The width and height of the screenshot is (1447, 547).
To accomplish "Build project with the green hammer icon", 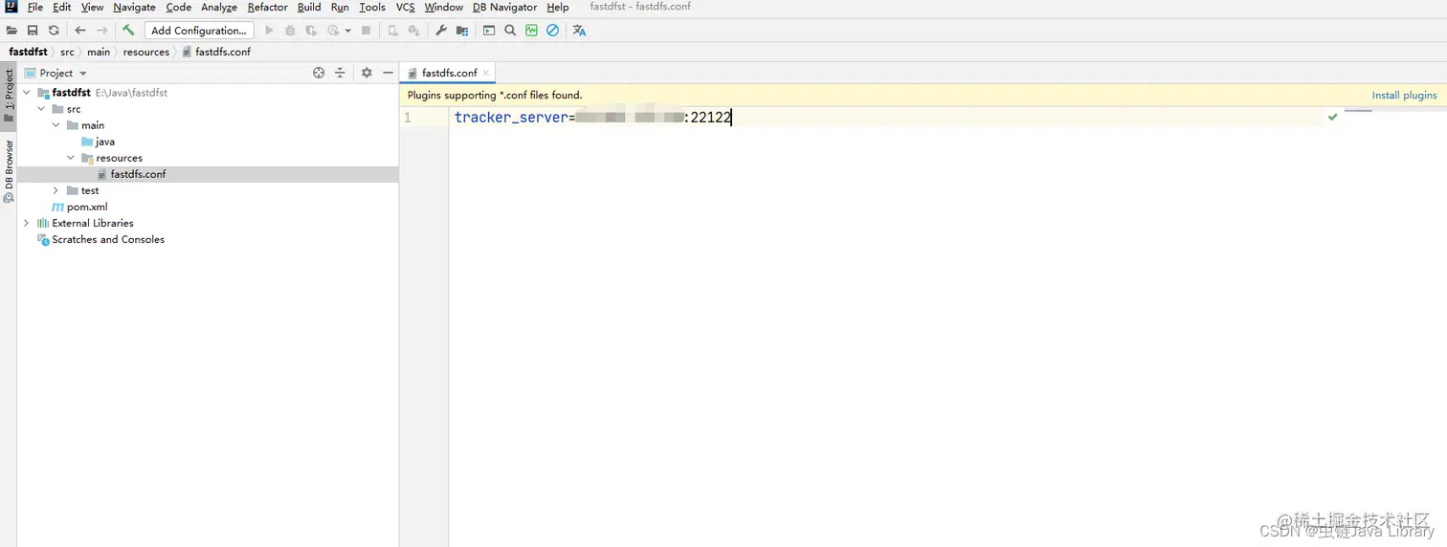I will click(128, 31).
